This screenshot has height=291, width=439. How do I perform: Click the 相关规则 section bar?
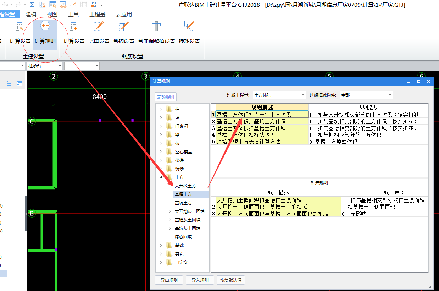click(319, 183)
